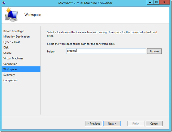This screenshot has height=132, width=172.
Task: Select the Completion step
Action: point(10,80)
